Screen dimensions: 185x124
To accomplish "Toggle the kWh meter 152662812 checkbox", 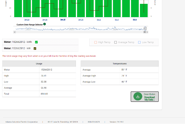I will (36, 42).
